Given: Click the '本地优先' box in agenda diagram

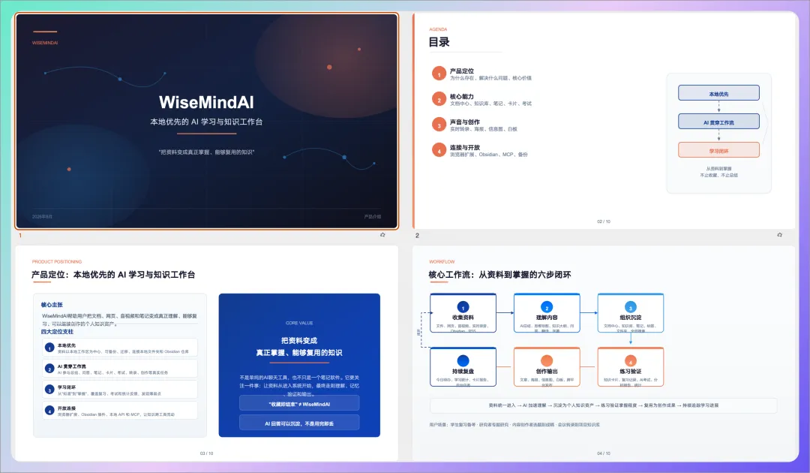Looking at the screenshot, I should pos(718,93).
